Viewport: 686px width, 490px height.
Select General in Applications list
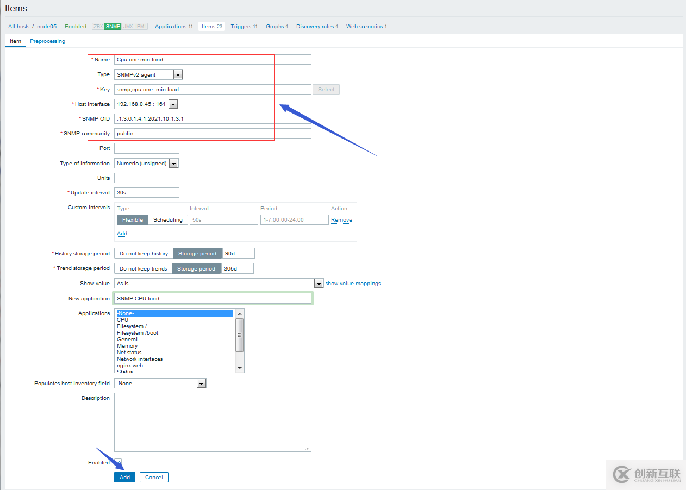[174, 340]
